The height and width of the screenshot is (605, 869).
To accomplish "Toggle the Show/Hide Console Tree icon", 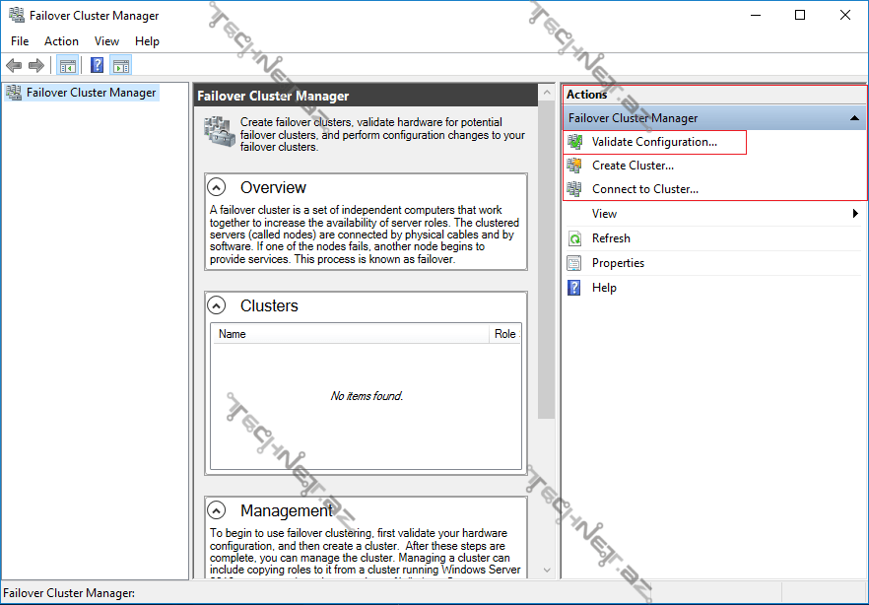I will 67,65.
